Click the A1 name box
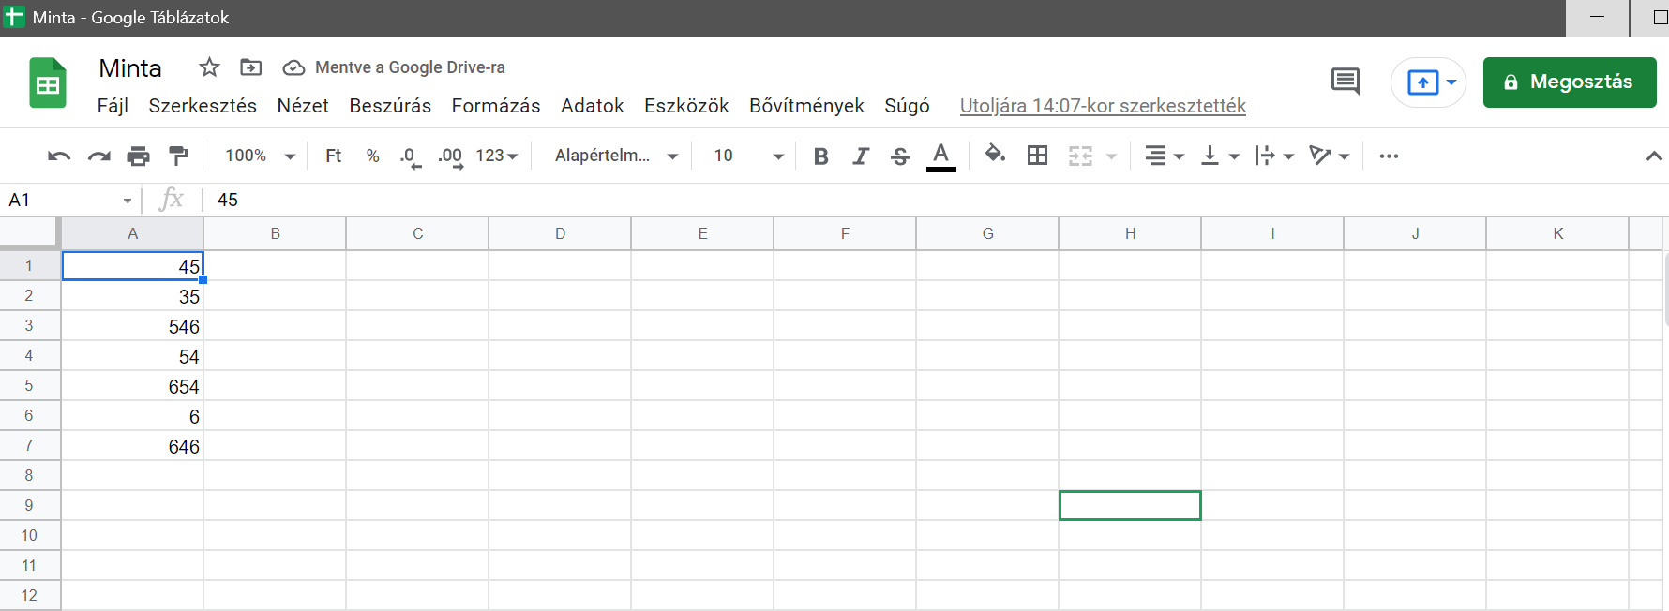This screenshot has height=611, width=1669. tap(62, 200)
